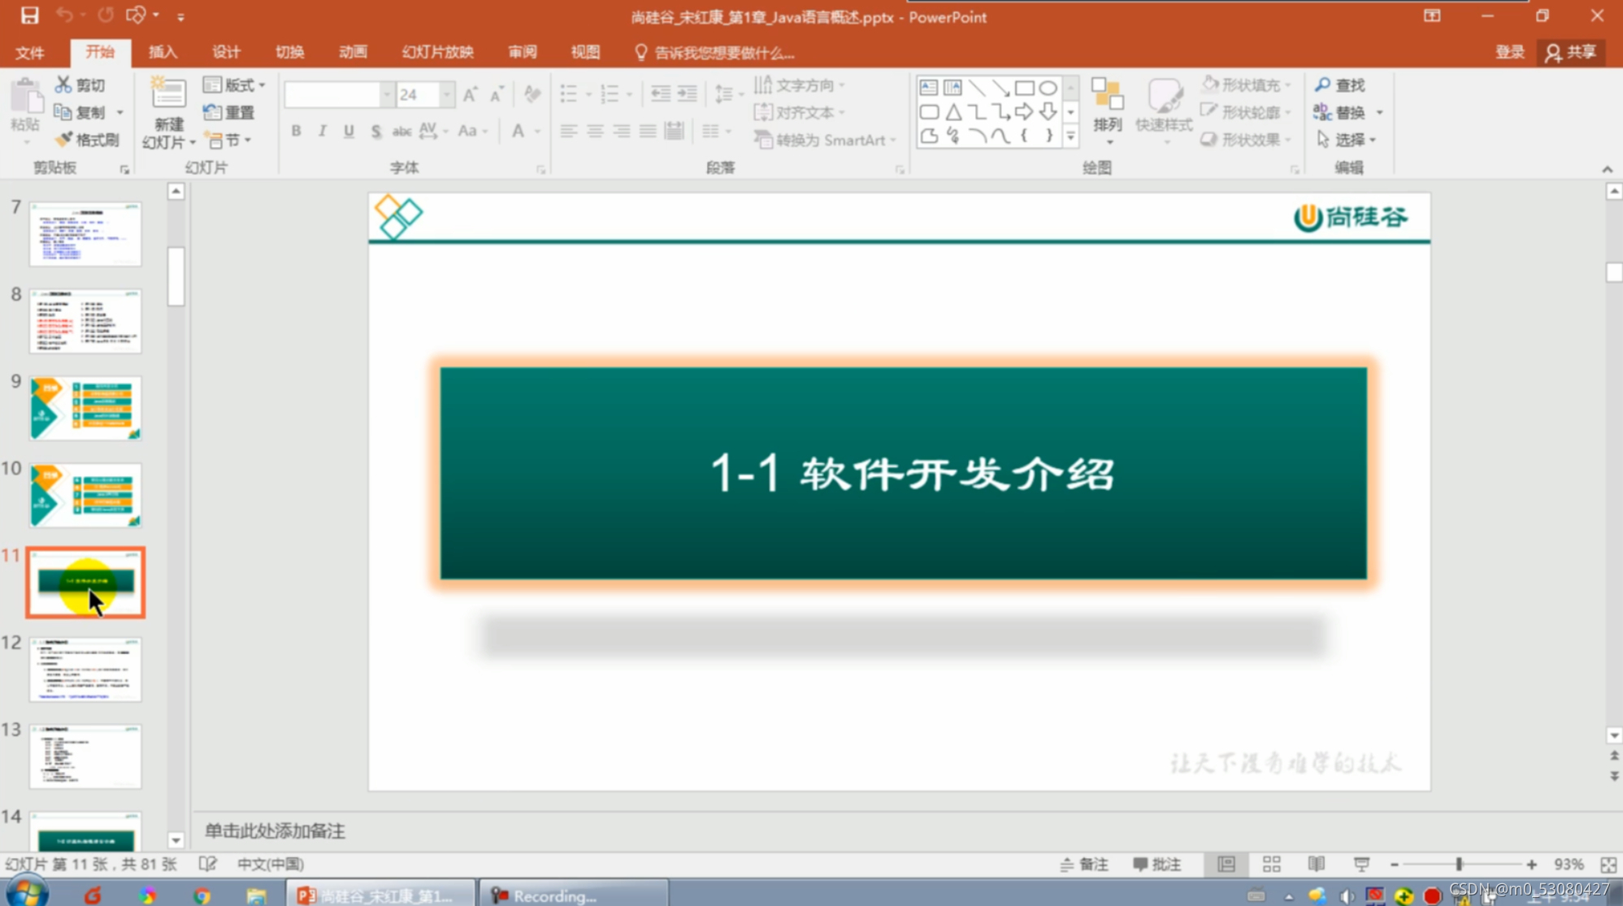Start Slide Show from status bar
Screen dimensions: 1623x906
1361,864
